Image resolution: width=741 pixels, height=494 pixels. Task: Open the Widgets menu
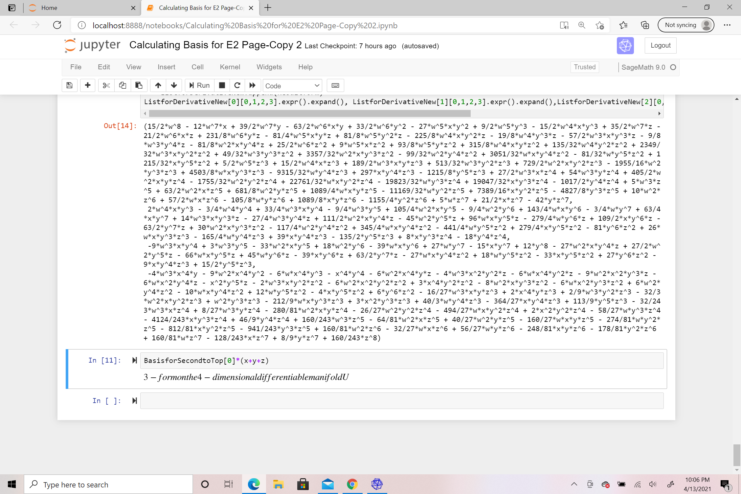point(269,67)
